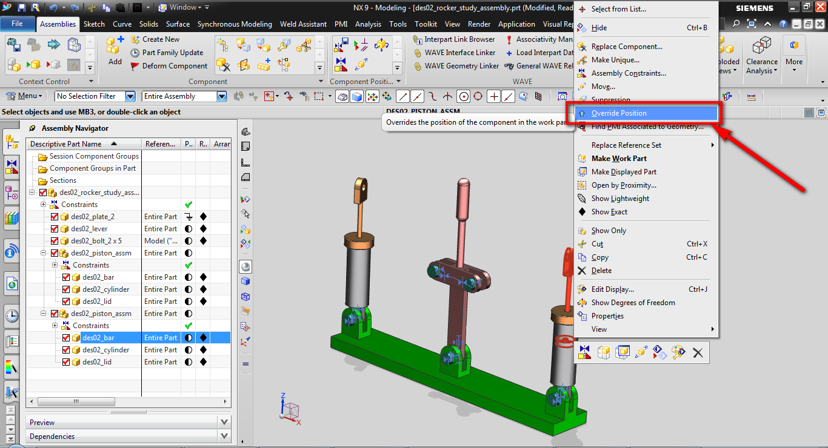This screenshot has height=448, width=828.
Task: Uncheck the des02_lever component checkbox
Action: coord(55,229)
